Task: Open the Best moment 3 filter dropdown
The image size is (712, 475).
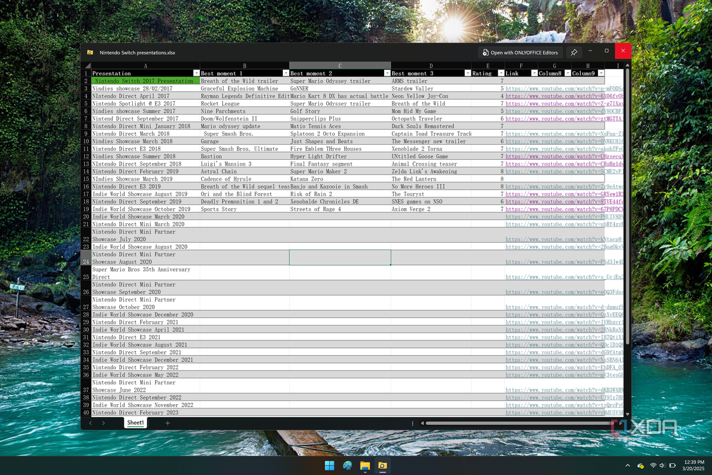Action: [x=468, y=73]
